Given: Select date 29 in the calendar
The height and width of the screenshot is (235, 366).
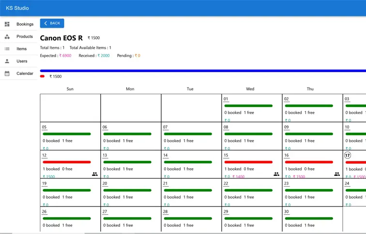Looking at the screenshot, I should coord(226,212).
